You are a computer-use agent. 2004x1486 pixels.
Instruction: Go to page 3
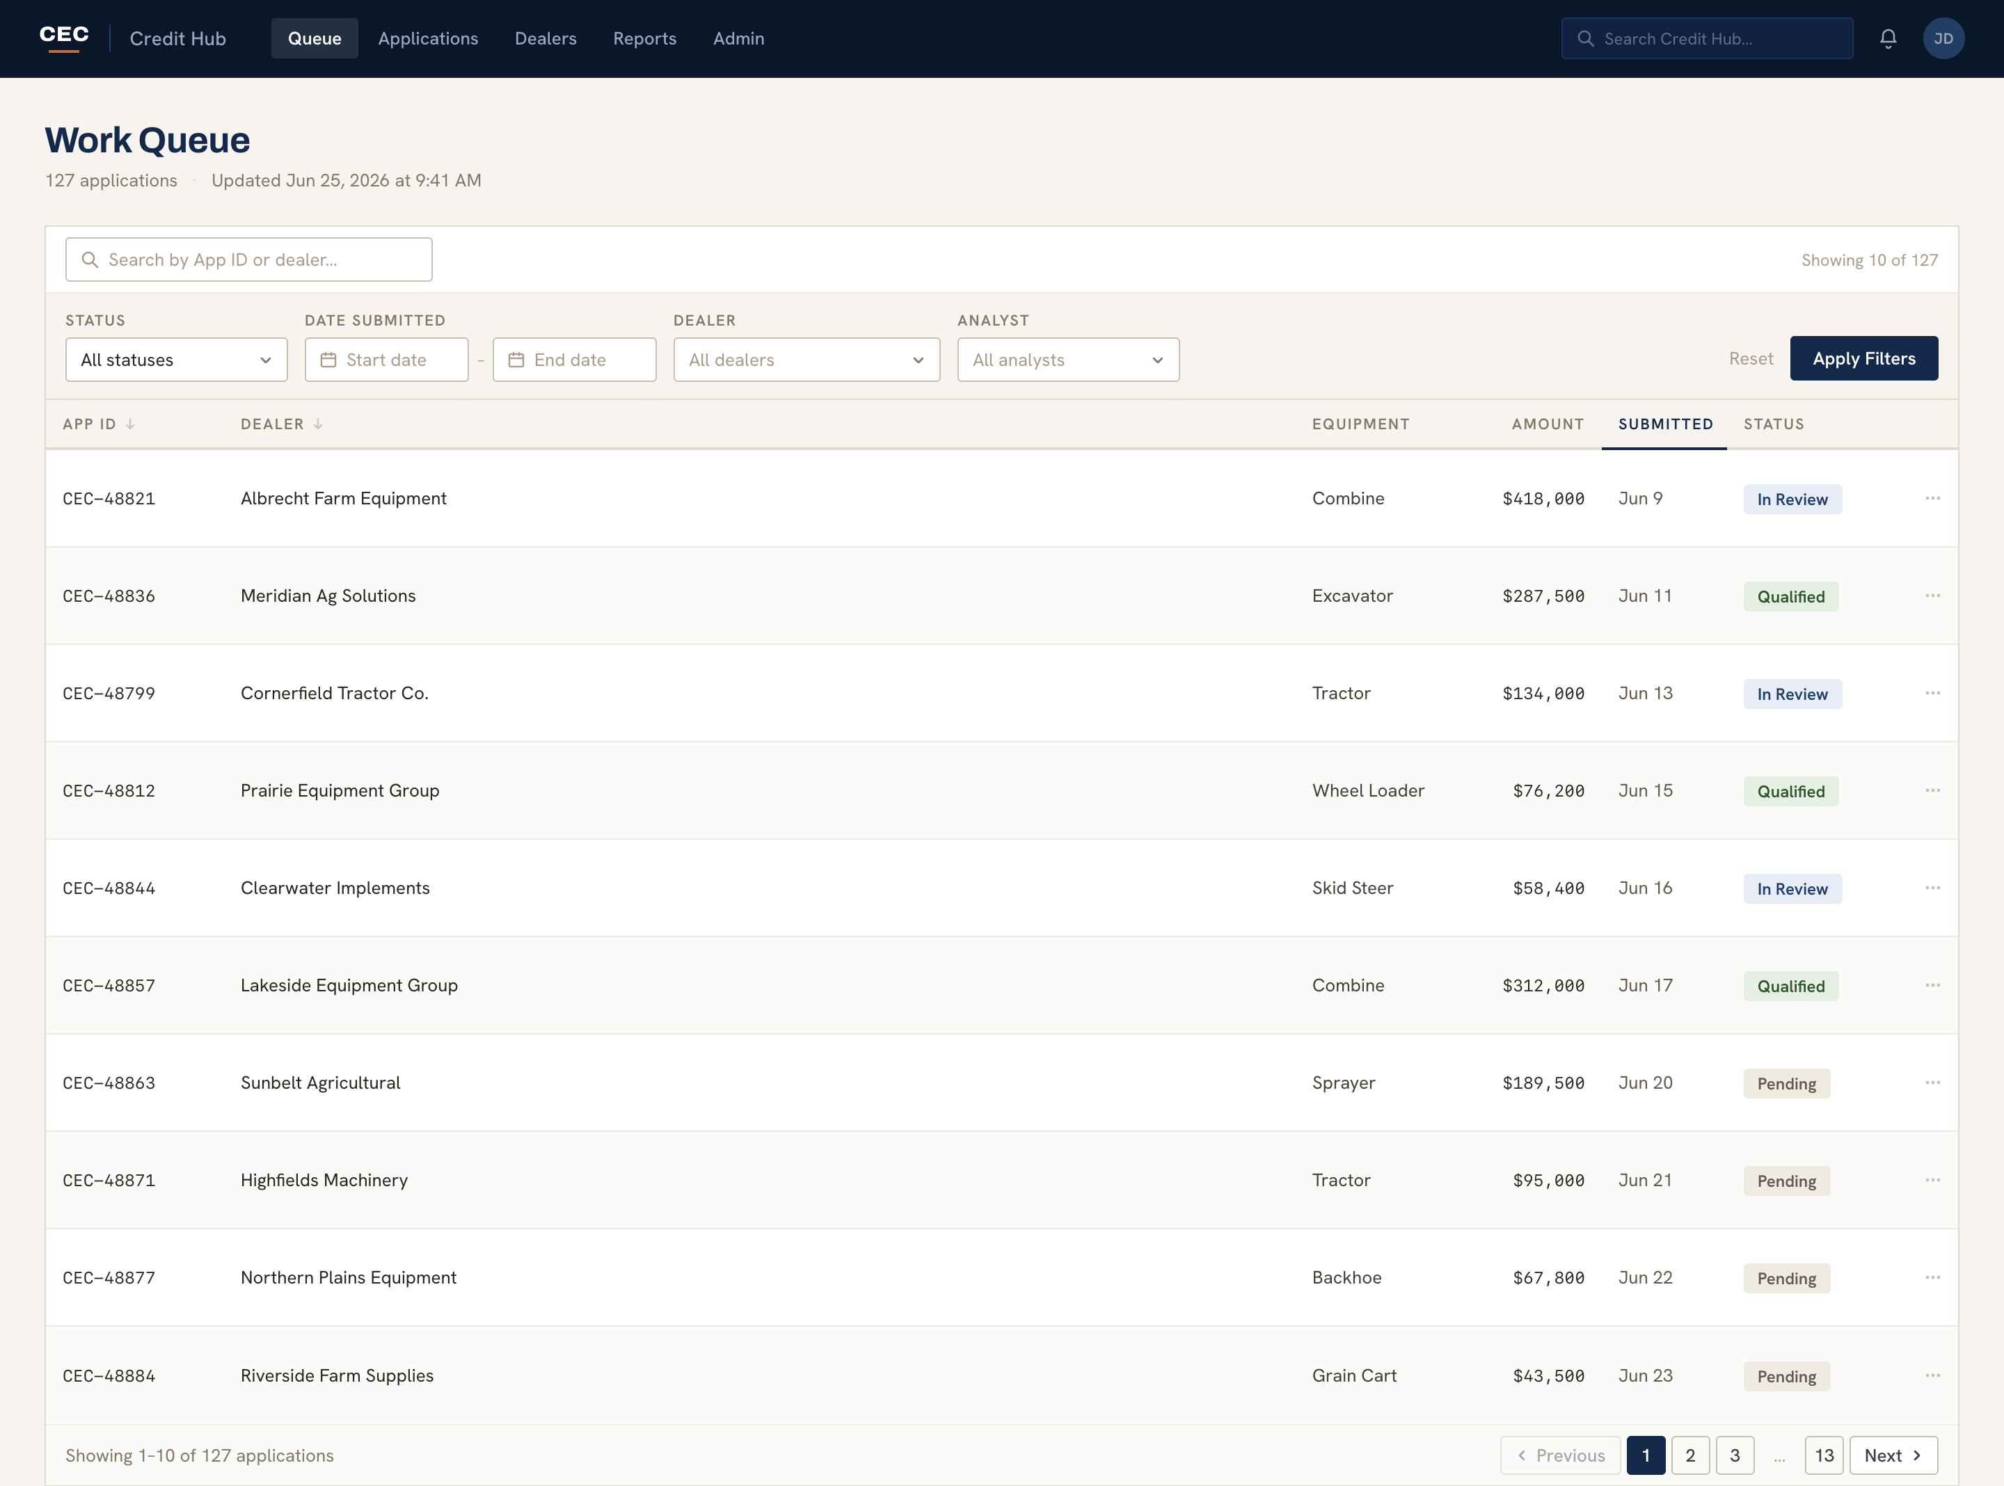click(1735, 1455)
